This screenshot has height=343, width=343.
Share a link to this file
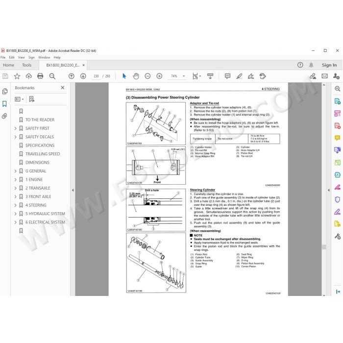[x=313, y=76]
